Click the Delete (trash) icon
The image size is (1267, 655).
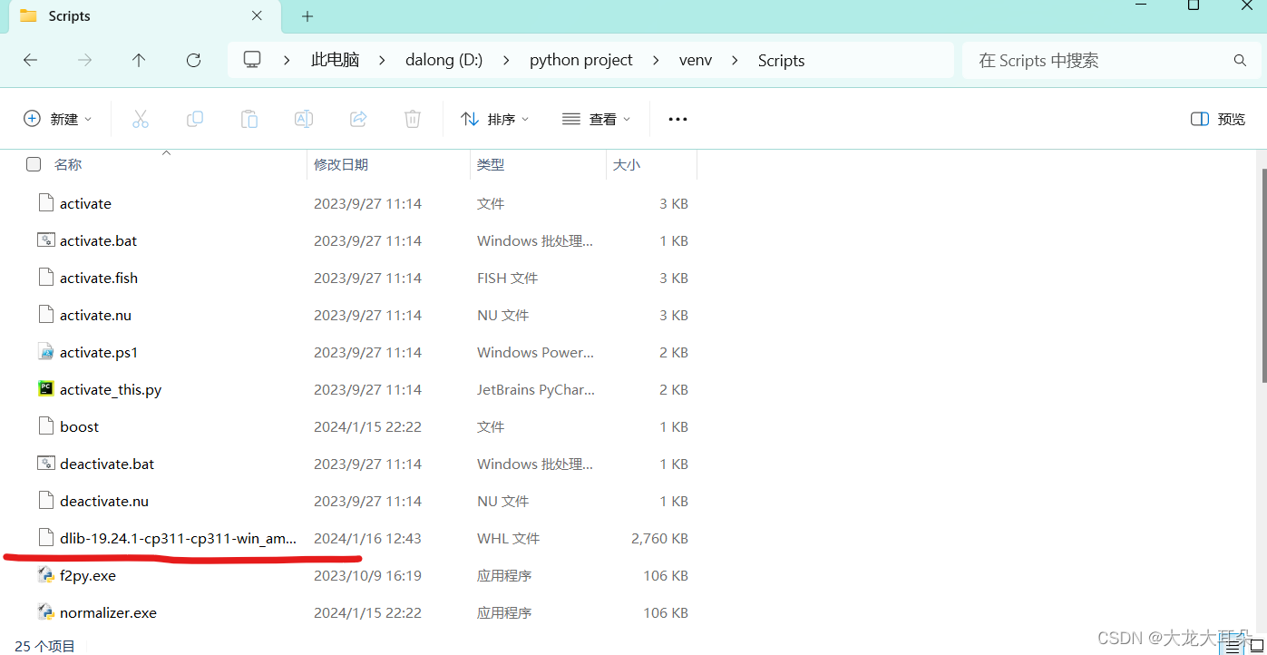click(x=412, y=118)
